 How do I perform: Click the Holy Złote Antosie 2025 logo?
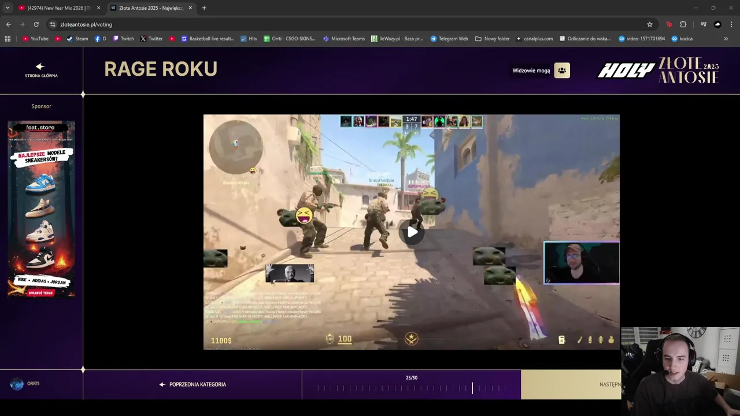click(658, 70)
